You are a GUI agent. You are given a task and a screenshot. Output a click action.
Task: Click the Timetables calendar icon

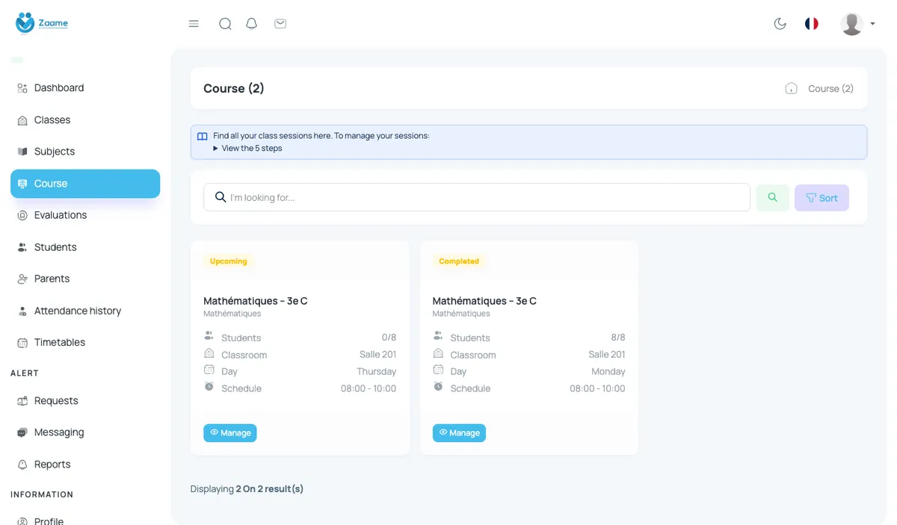(22, 343)
